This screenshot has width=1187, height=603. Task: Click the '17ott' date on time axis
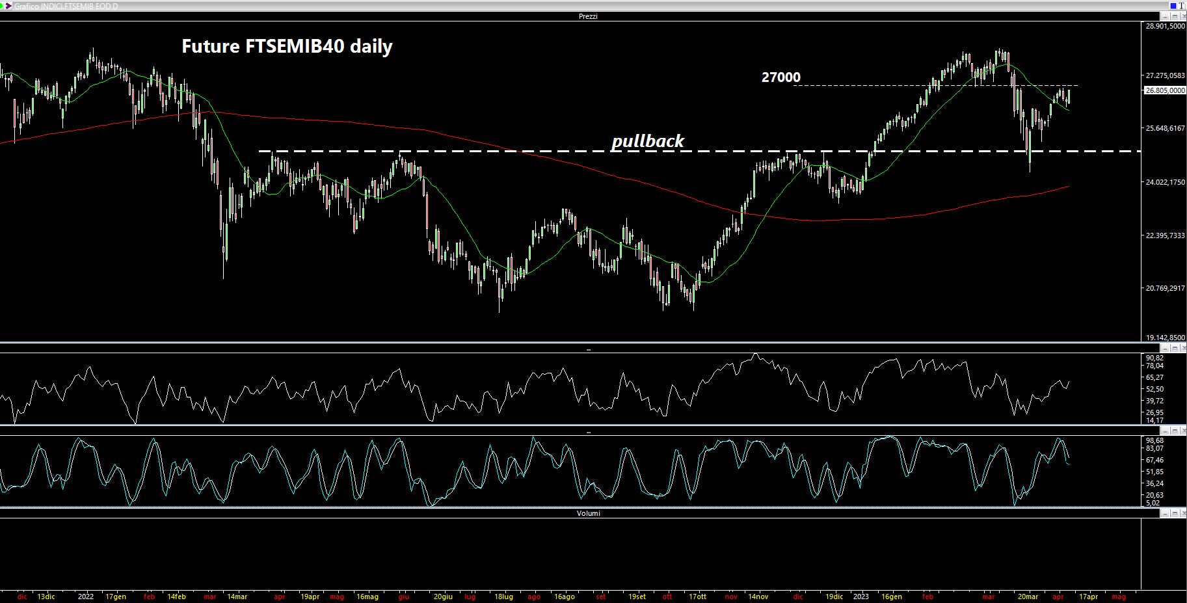point(698,596)
